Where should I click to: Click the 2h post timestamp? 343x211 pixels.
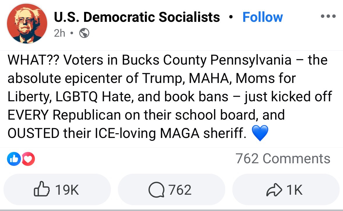60,33
